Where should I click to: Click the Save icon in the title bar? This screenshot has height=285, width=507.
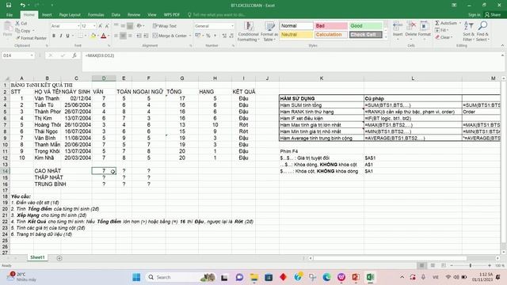coord(9,6)
